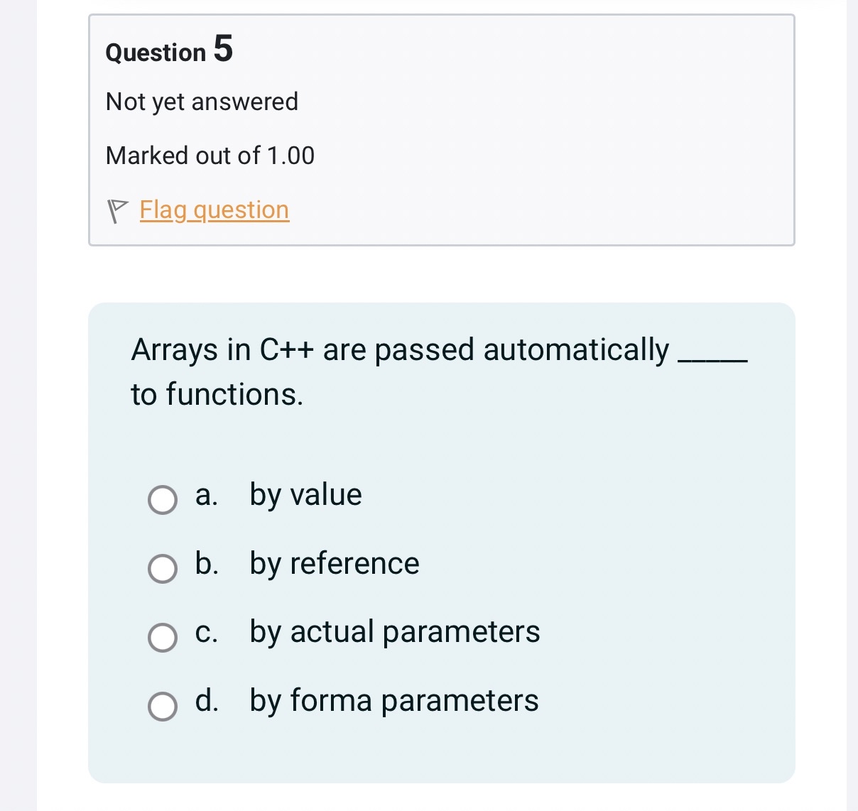The height and width of the screenshot is (811, 858).
Task: Click the letter "b." option marker
Action: click(x=207, y=563)
